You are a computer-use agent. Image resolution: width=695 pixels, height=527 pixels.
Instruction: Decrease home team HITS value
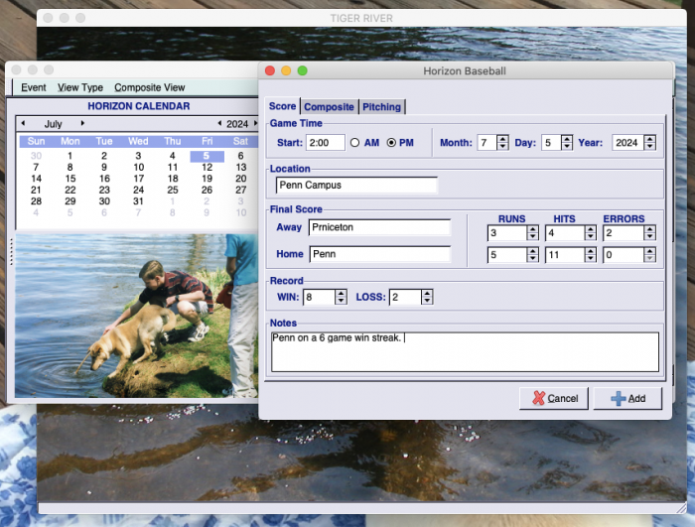(591, 259)
